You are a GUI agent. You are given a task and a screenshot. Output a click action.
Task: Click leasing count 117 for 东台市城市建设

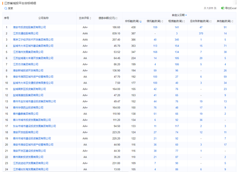click(x=177, y=126)
